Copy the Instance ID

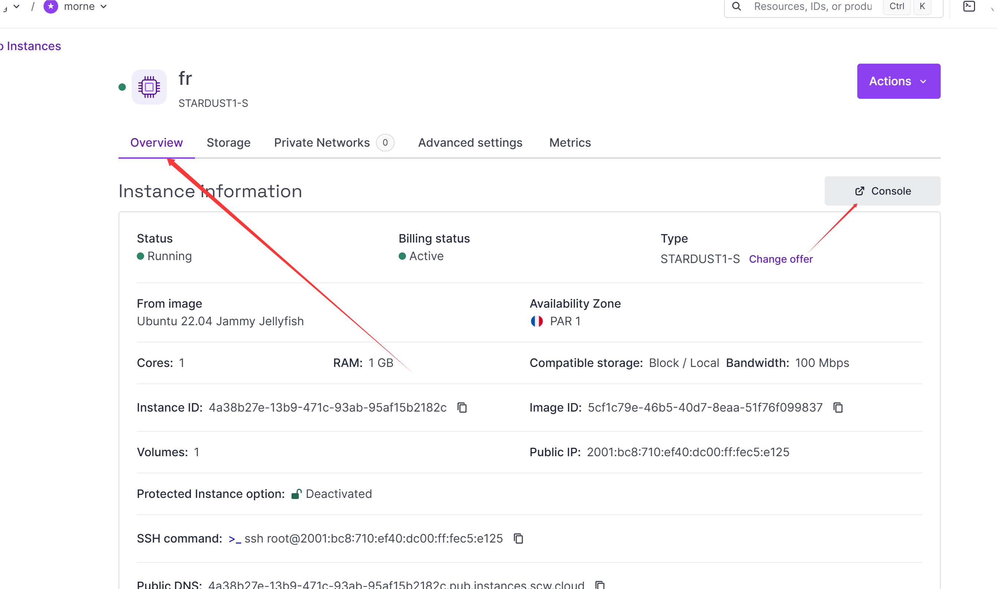(x=462, y=408)
